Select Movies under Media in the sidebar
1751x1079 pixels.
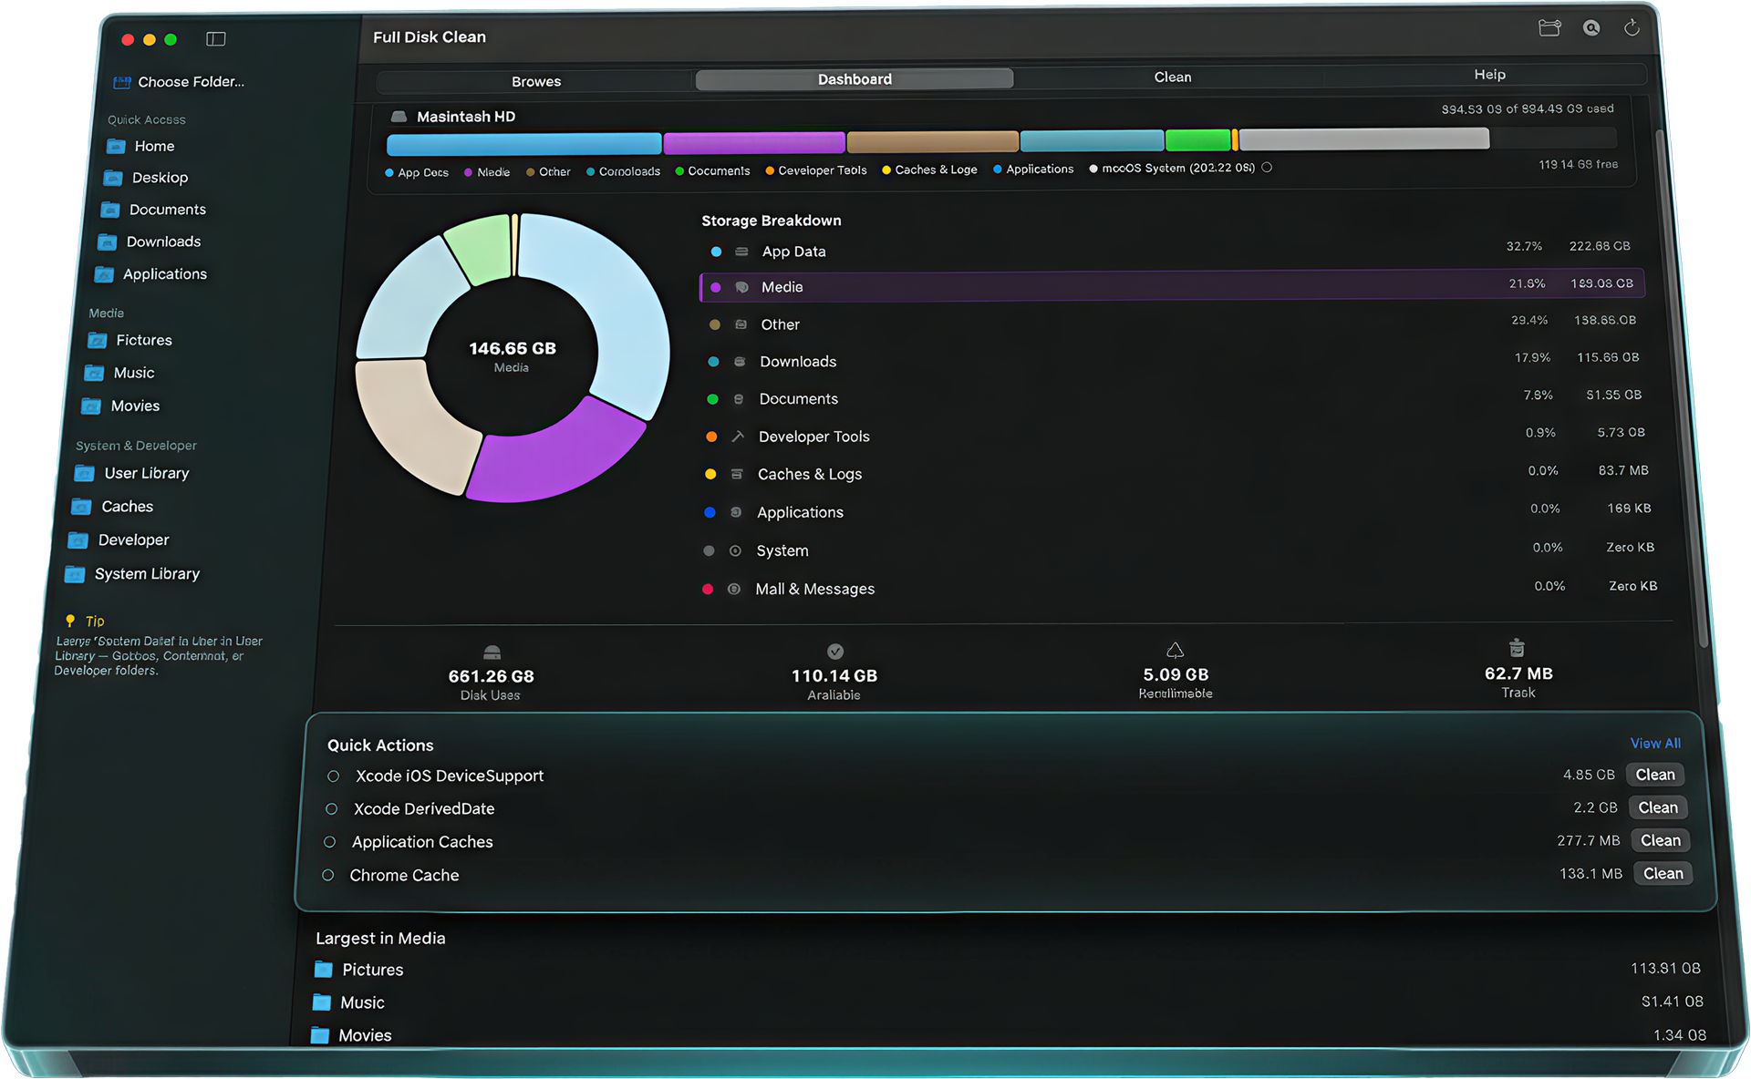pyautogui.click(x=135, y=406)
